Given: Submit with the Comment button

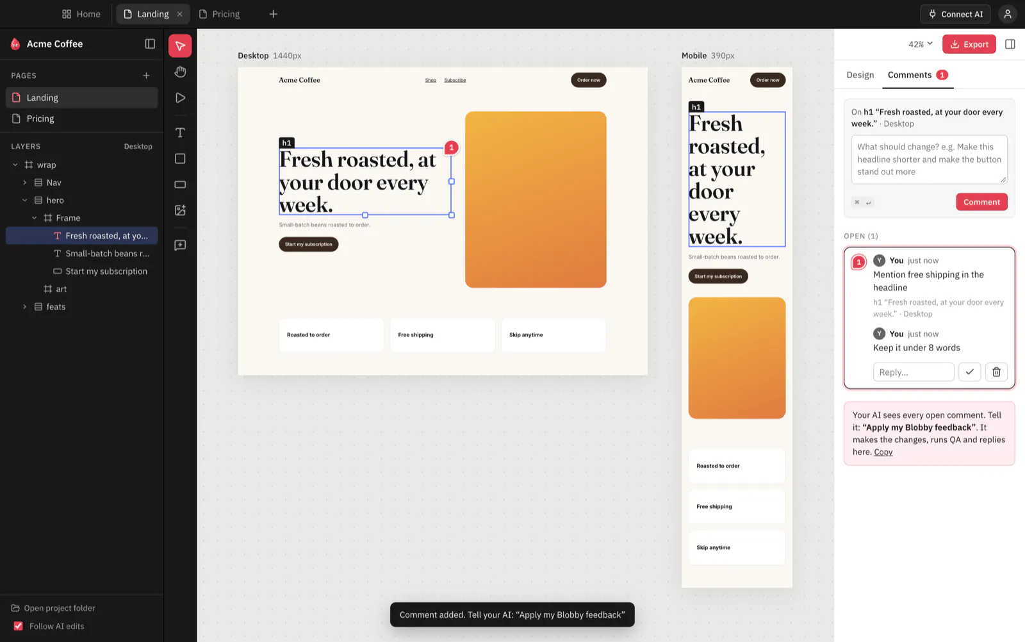Looking at the screenshot, I should tap(982, 202).
